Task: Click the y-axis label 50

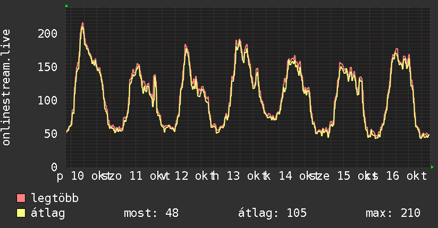Action: coord(51,134)
